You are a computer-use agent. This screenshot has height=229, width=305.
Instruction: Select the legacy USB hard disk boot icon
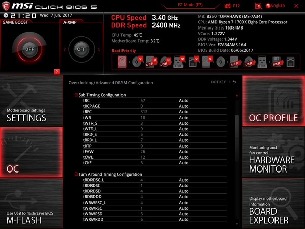click(x=234, y=62)
